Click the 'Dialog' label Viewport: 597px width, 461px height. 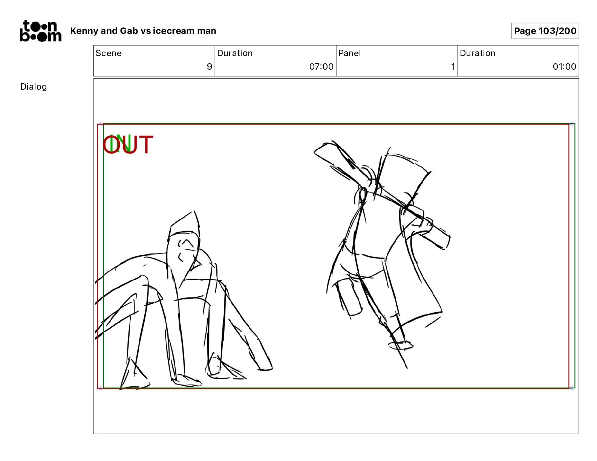[x=34, y=87]
